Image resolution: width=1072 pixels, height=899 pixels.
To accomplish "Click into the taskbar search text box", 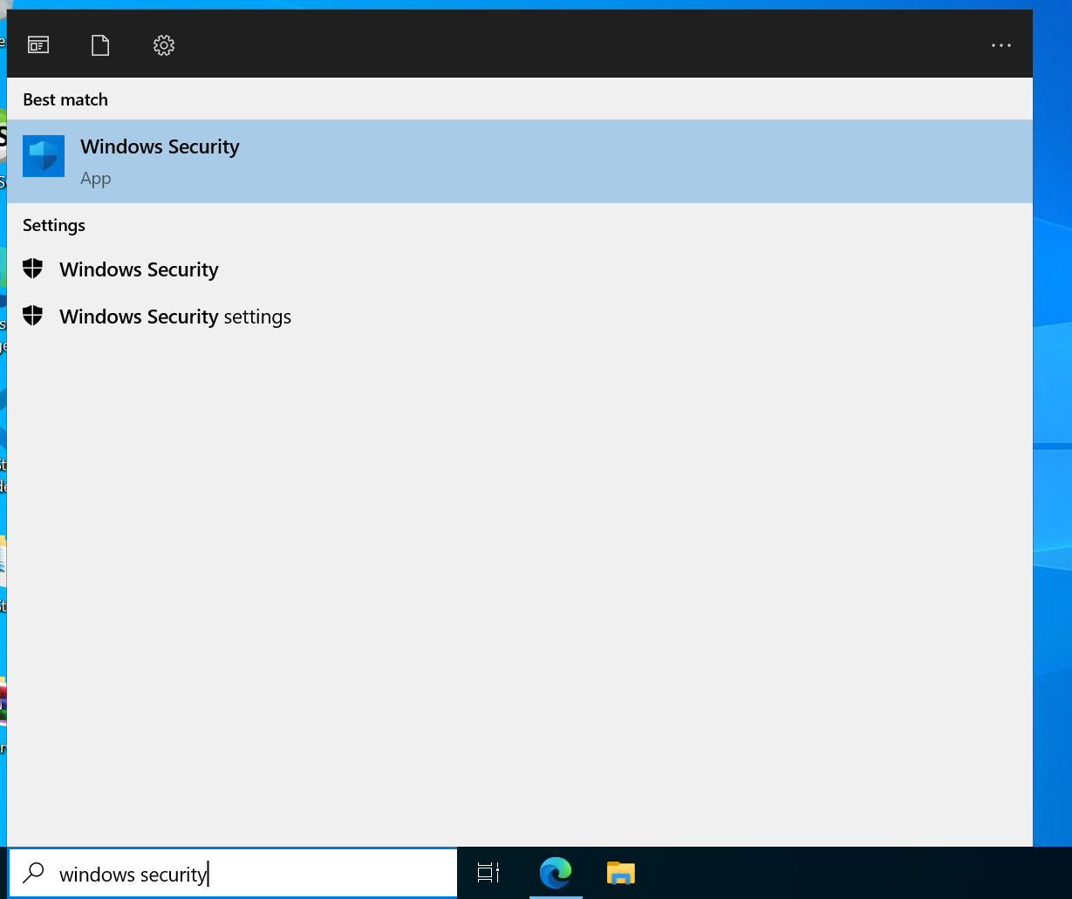I will 232,874.
